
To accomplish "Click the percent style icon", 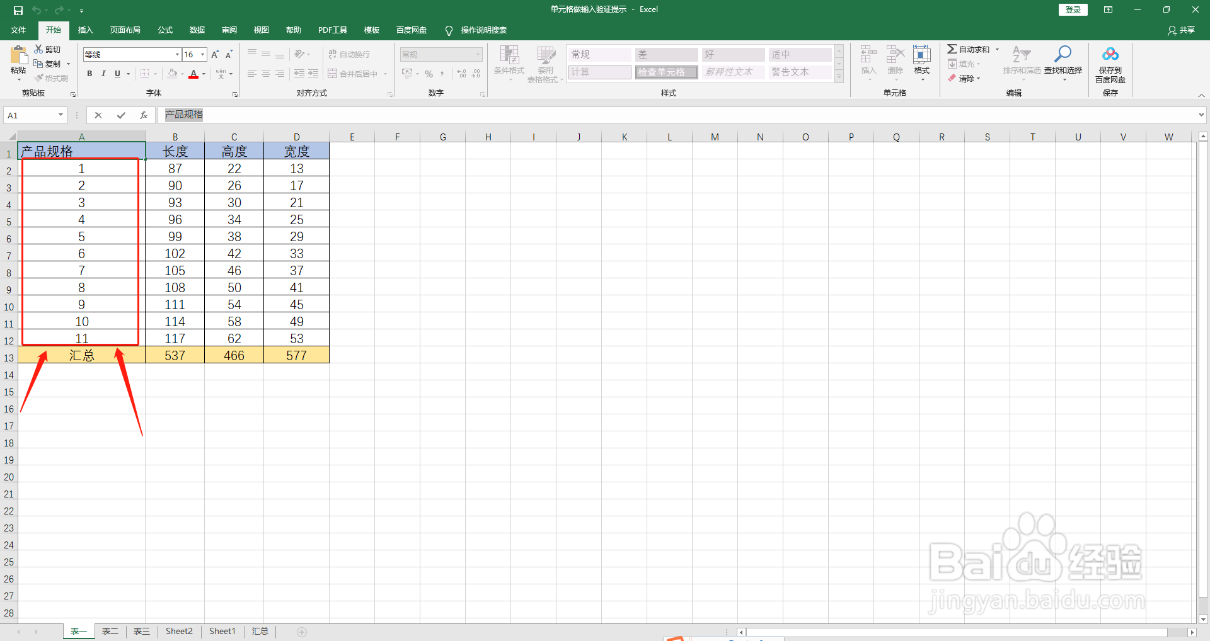I will [429, 74].
